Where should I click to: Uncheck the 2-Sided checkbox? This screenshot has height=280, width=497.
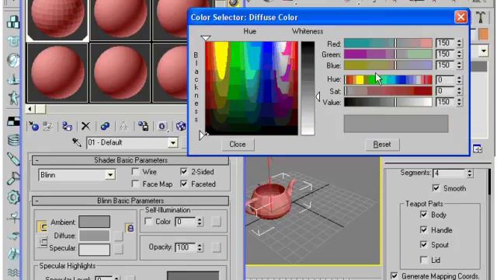click(184, 172)
